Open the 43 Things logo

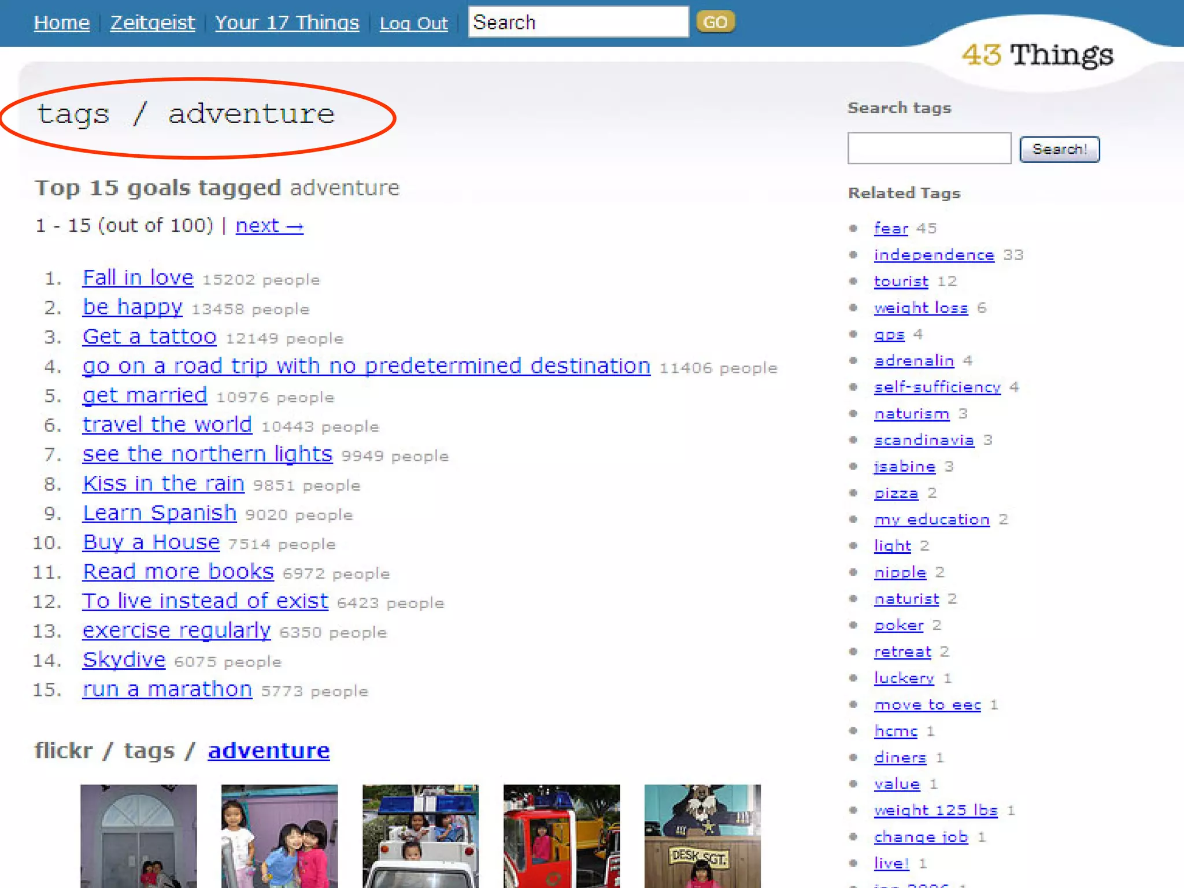[1037, 55]
